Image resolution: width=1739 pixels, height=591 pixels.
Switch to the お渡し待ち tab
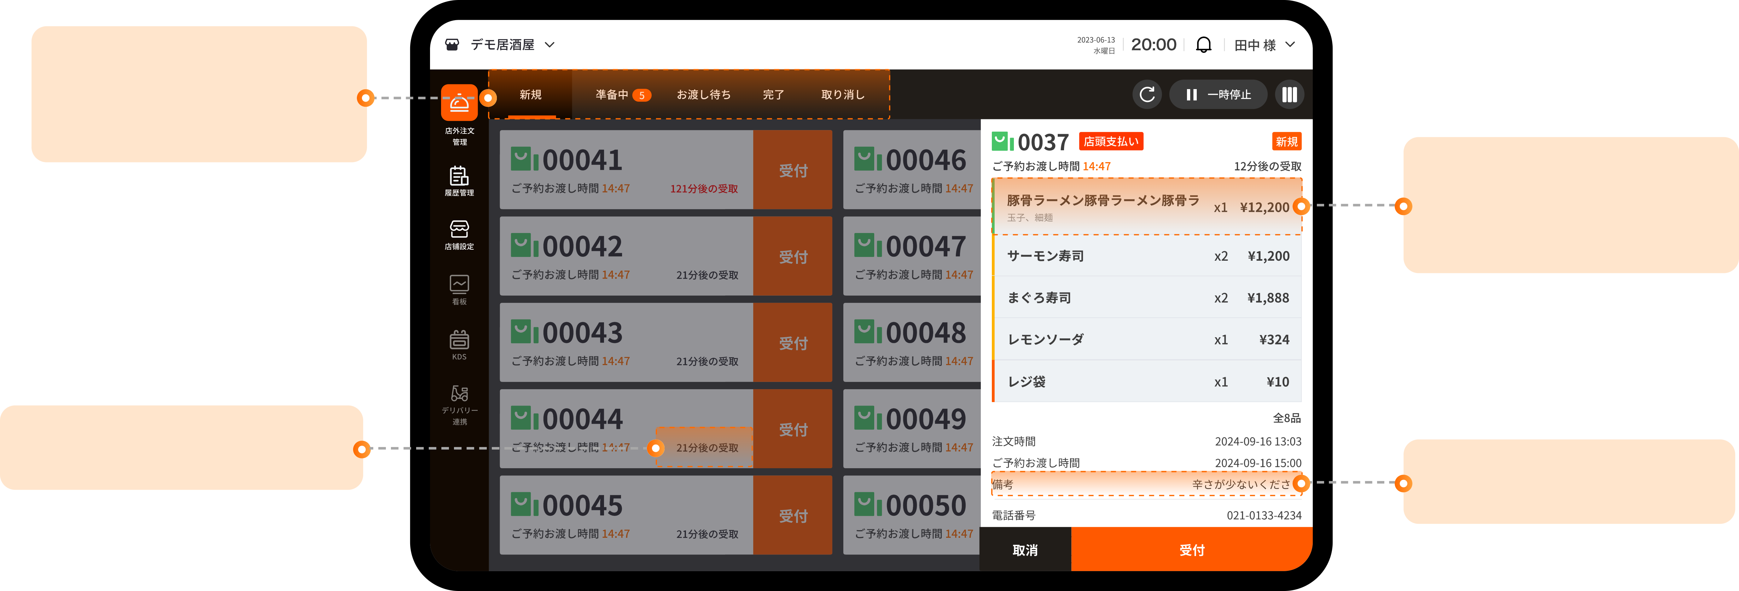pyautogui.click(x=703, y=94)
